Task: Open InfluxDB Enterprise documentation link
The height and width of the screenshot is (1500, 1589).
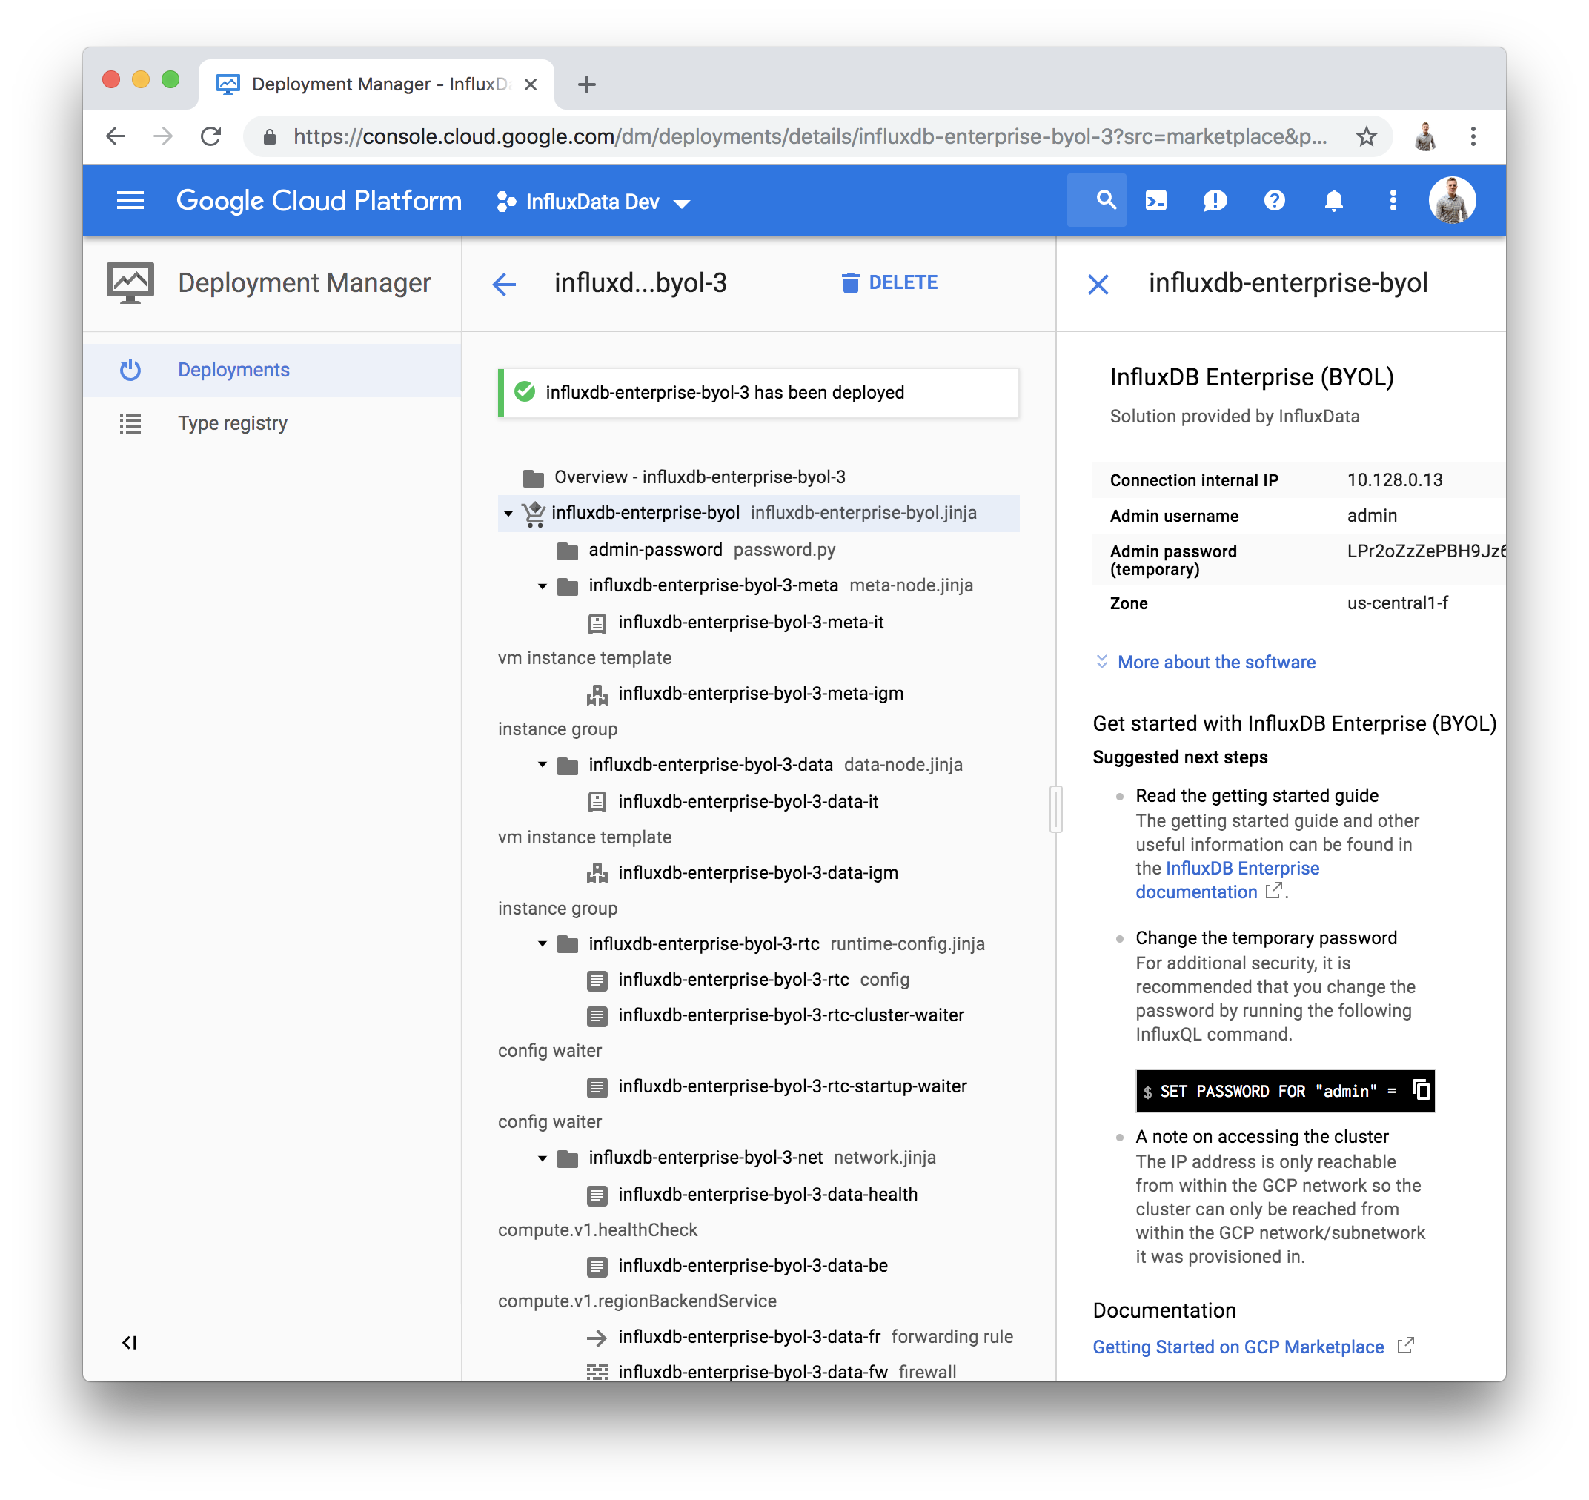Action: [x=1227, y=880]
